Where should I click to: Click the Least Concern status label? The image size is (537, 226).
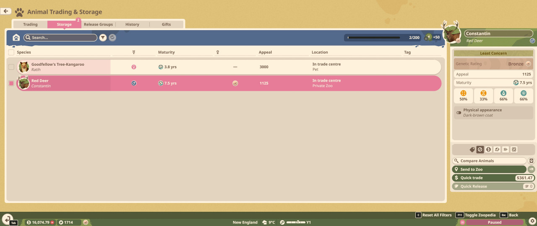click(493, 53)
